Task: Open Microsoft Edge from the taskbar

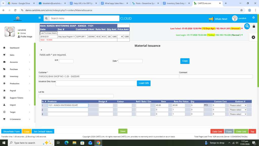Action: tap(67, 143)
